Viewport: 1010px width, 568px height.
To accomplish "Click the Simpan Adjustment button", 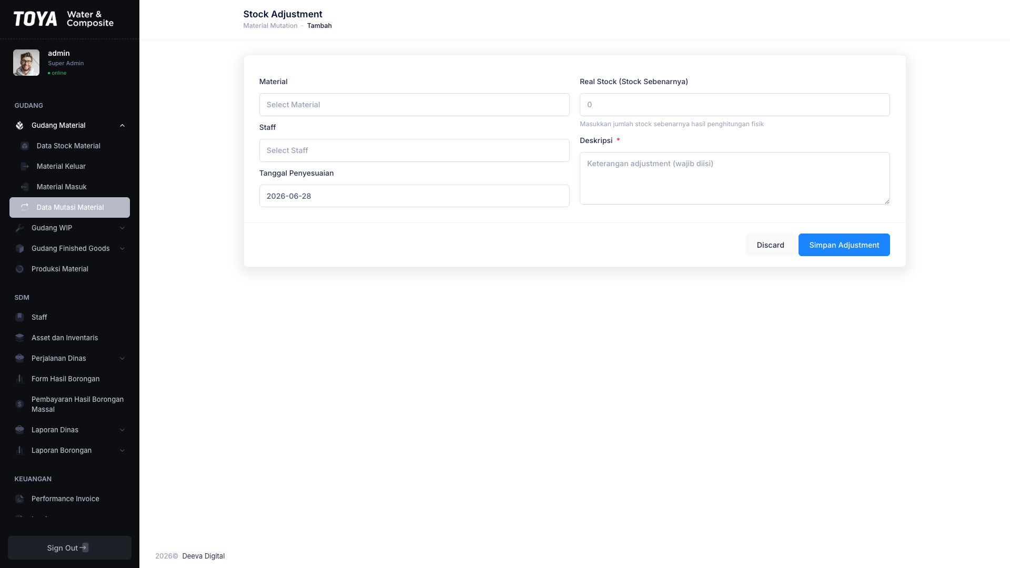I will [844, 245].
